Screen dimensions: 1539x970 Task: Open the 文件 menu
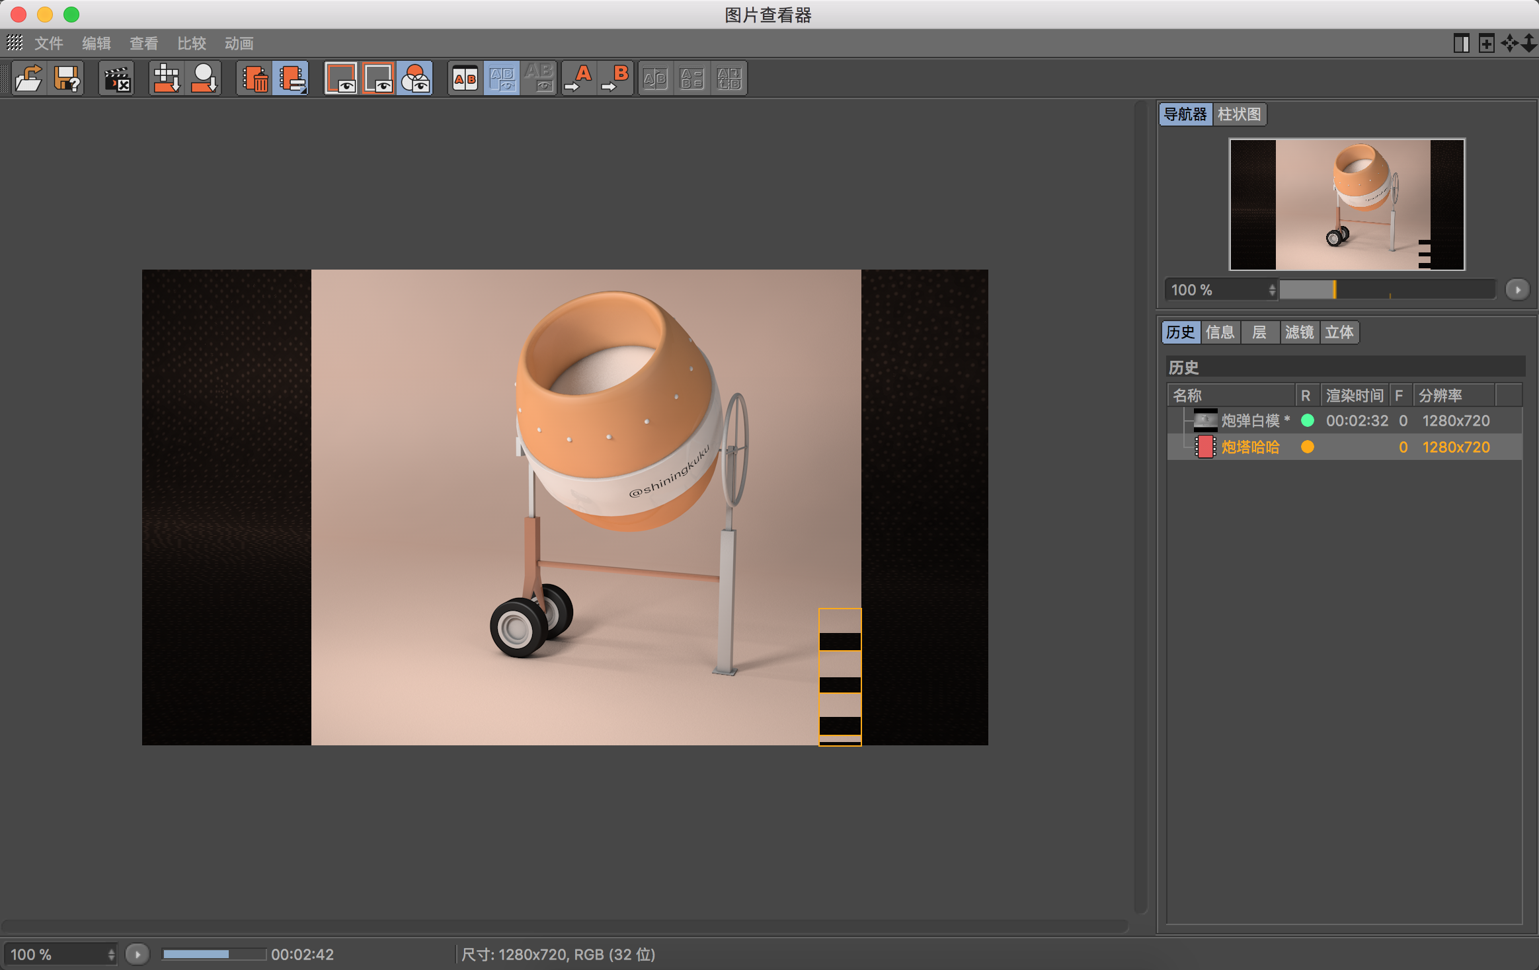(49, 44)
